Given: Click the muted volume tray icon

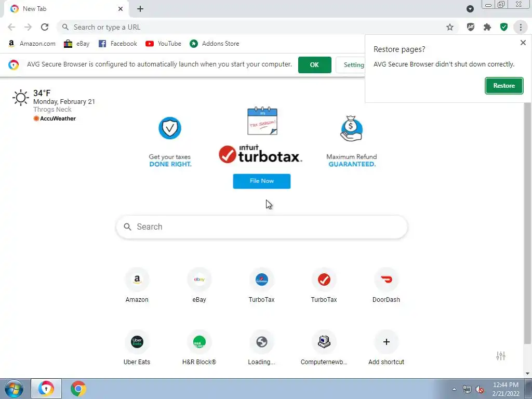Looking at the screenshot, I should [480, 389].
